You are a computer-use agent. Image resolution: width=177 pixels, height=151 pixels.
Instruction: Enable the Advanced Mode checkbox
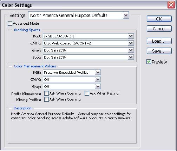click(10, 23)
